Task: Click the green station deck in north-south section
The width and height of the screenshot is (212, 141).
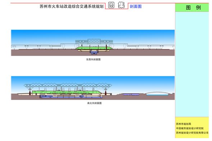Action: tap(67, 92)
